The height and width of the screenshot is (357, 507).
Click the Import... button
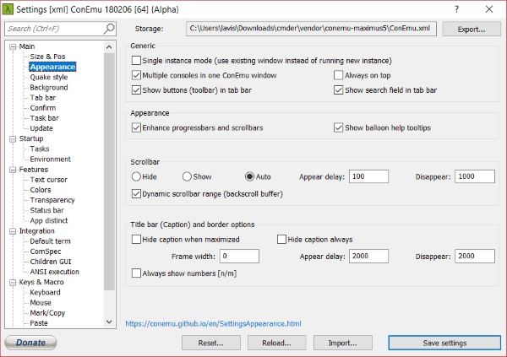coord(343,343)
